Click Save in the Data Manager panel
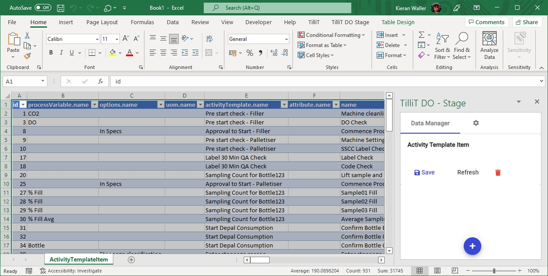Viewport: 548px width, 276px height. [424, 173]
